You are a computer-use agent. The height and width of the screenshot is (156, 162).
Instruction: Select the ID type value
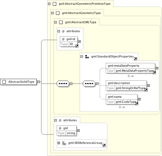pyautogui.click(x=72, y=44)
